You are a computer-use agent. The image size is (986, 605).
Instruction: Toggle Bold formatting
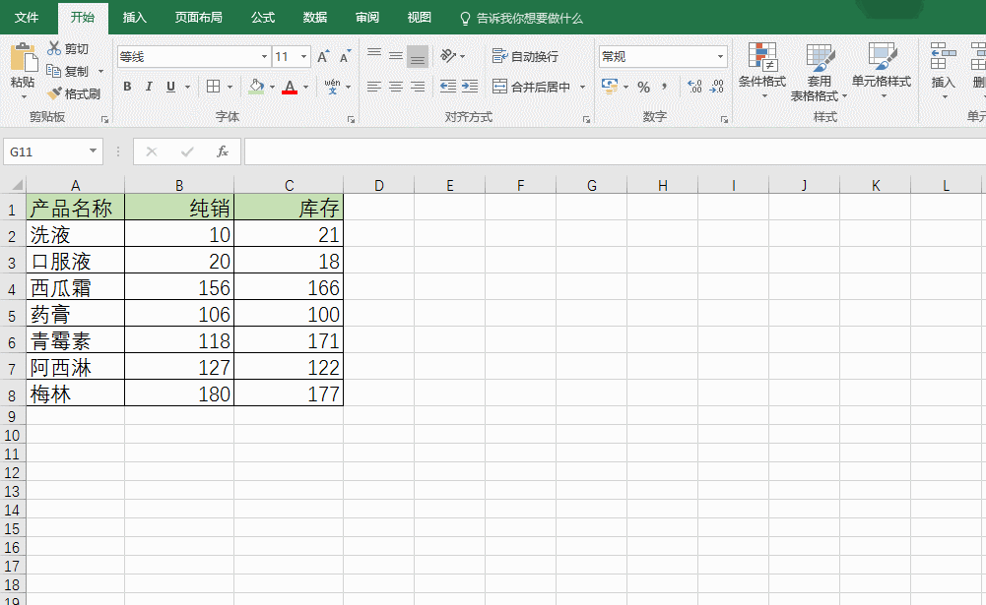(127, 87)
